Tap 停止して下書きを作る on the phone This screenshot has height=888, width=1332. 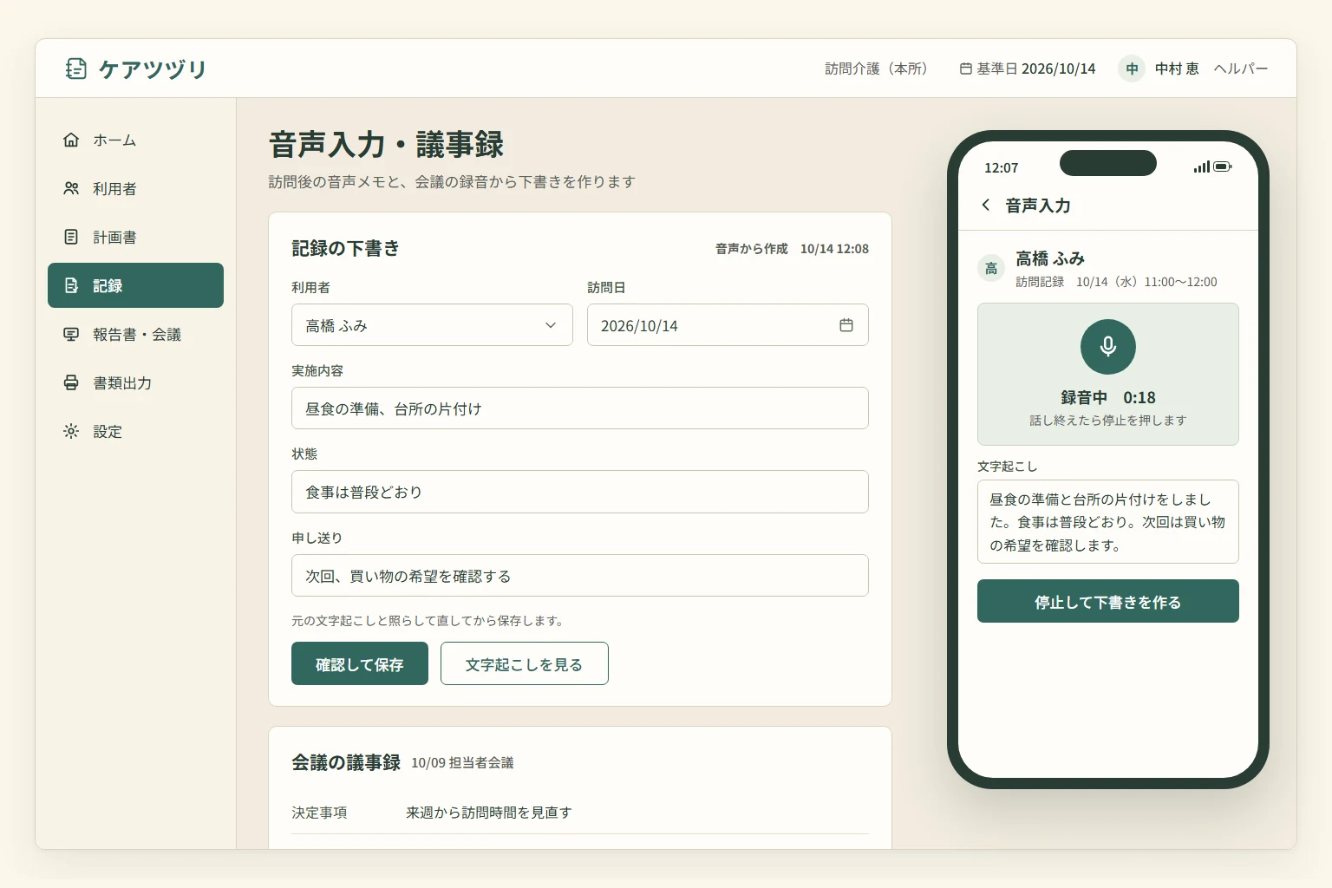[x=1108, y=601]
